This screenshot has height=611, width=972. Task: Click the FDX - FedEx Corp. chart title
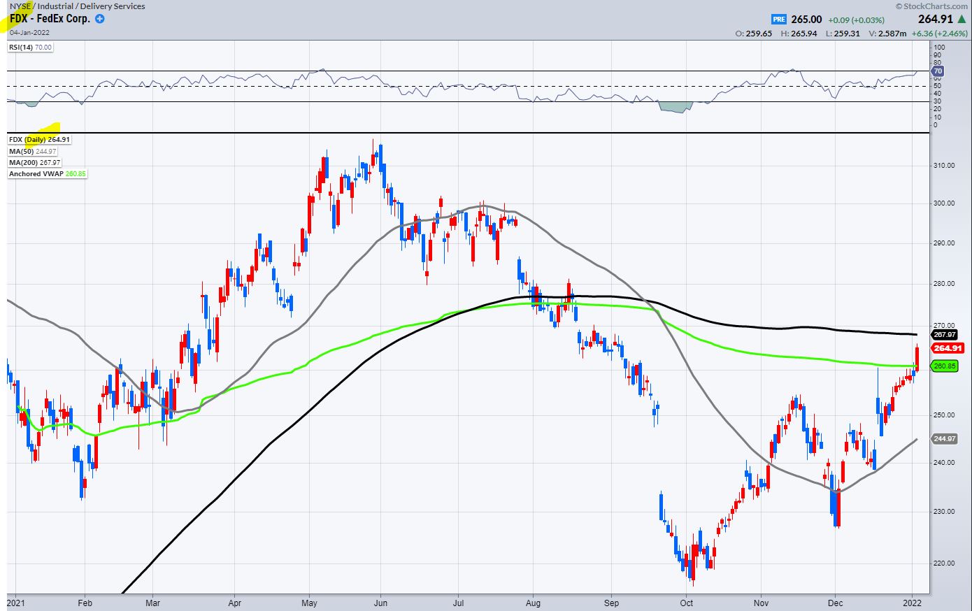pos(50,19)
